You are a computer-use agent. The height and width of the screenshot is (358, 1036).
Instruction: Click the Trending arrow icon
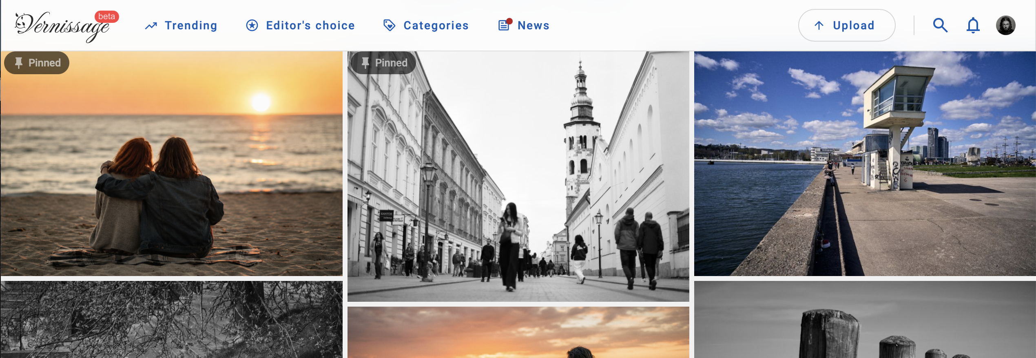click(151, 26)
